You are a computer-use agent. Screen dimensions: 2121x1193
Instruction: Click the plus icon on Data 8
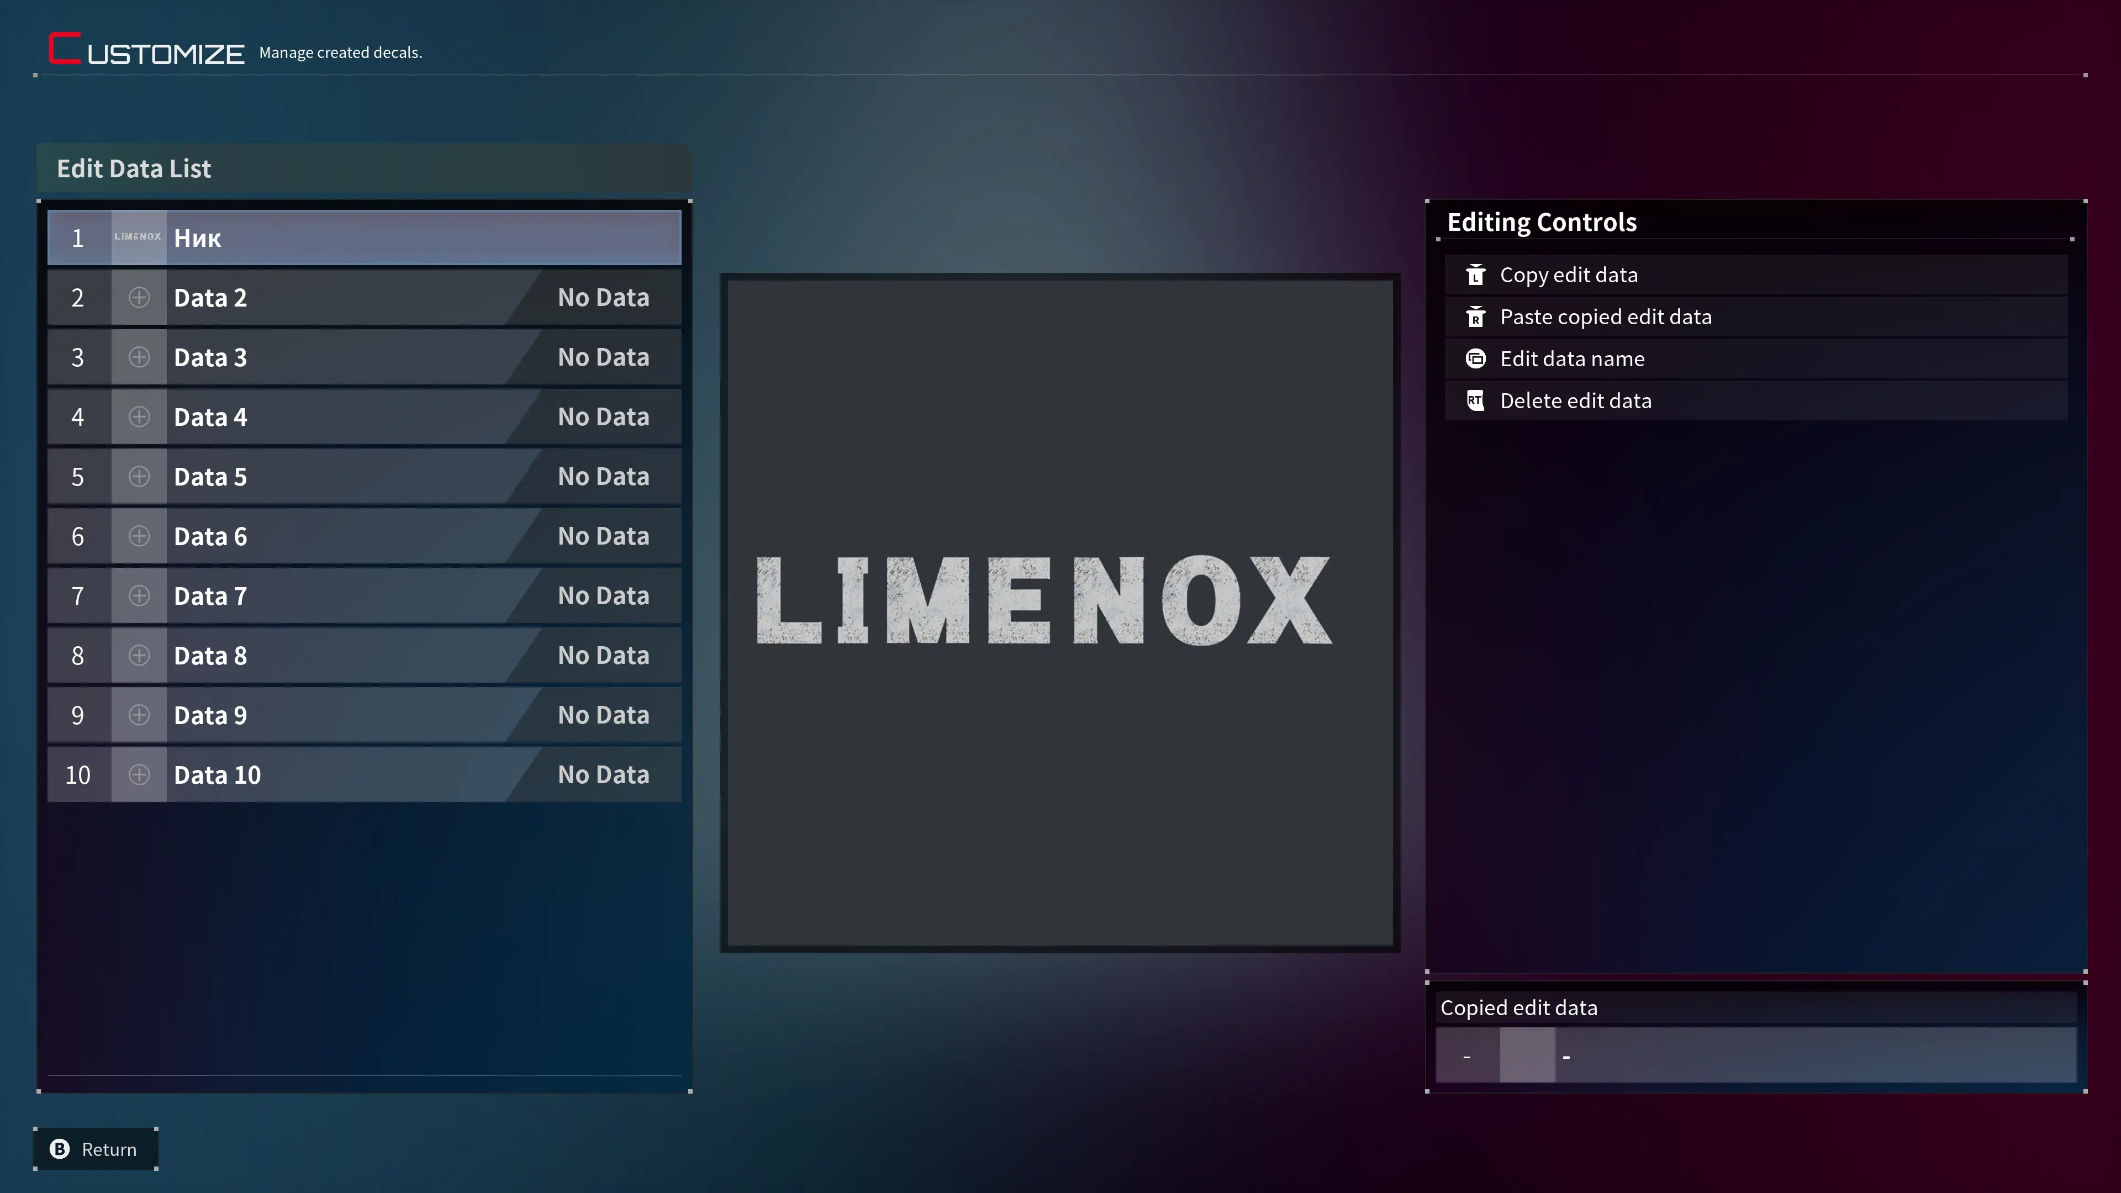click(x=139, y=656)
